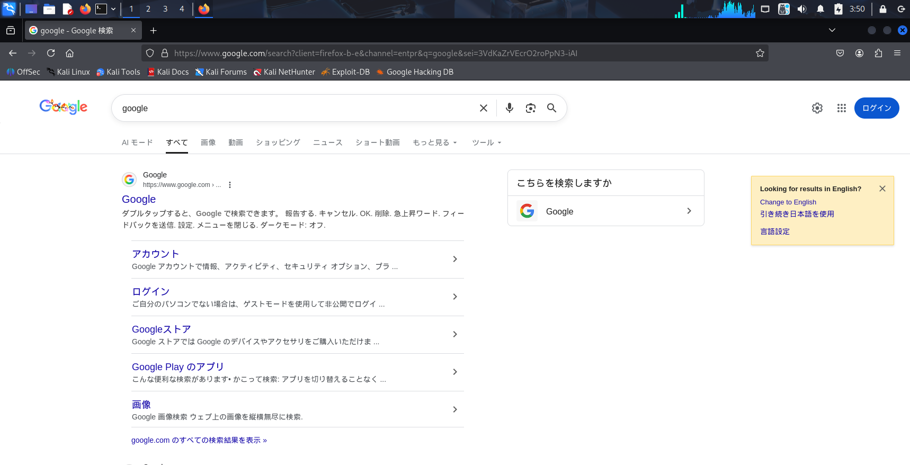Expand the アカウント sitelink chevron
Screen dimensions: 910x465
point(454,259)
